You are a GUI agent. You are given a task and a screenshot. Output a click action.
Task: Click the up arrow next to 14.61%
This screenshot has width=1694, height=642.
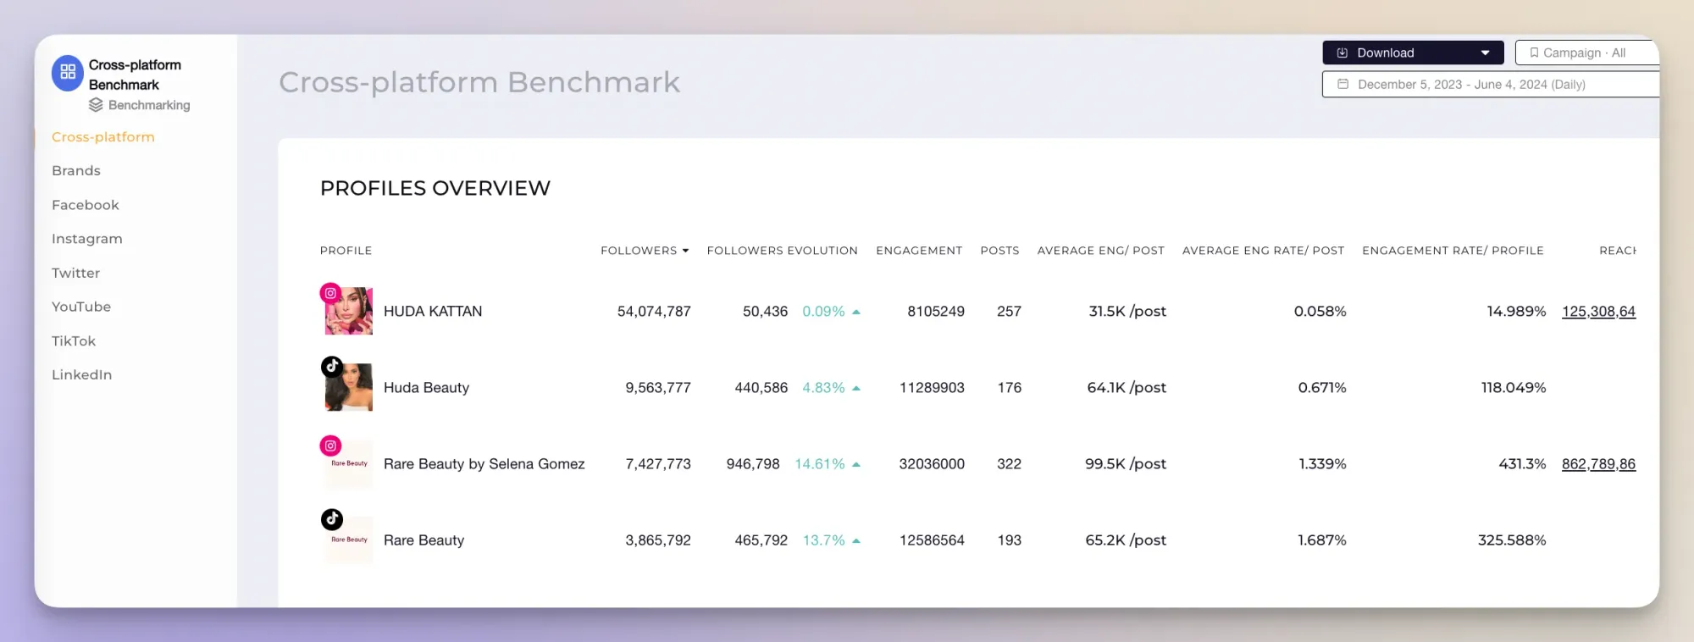[x=856, y=464]
